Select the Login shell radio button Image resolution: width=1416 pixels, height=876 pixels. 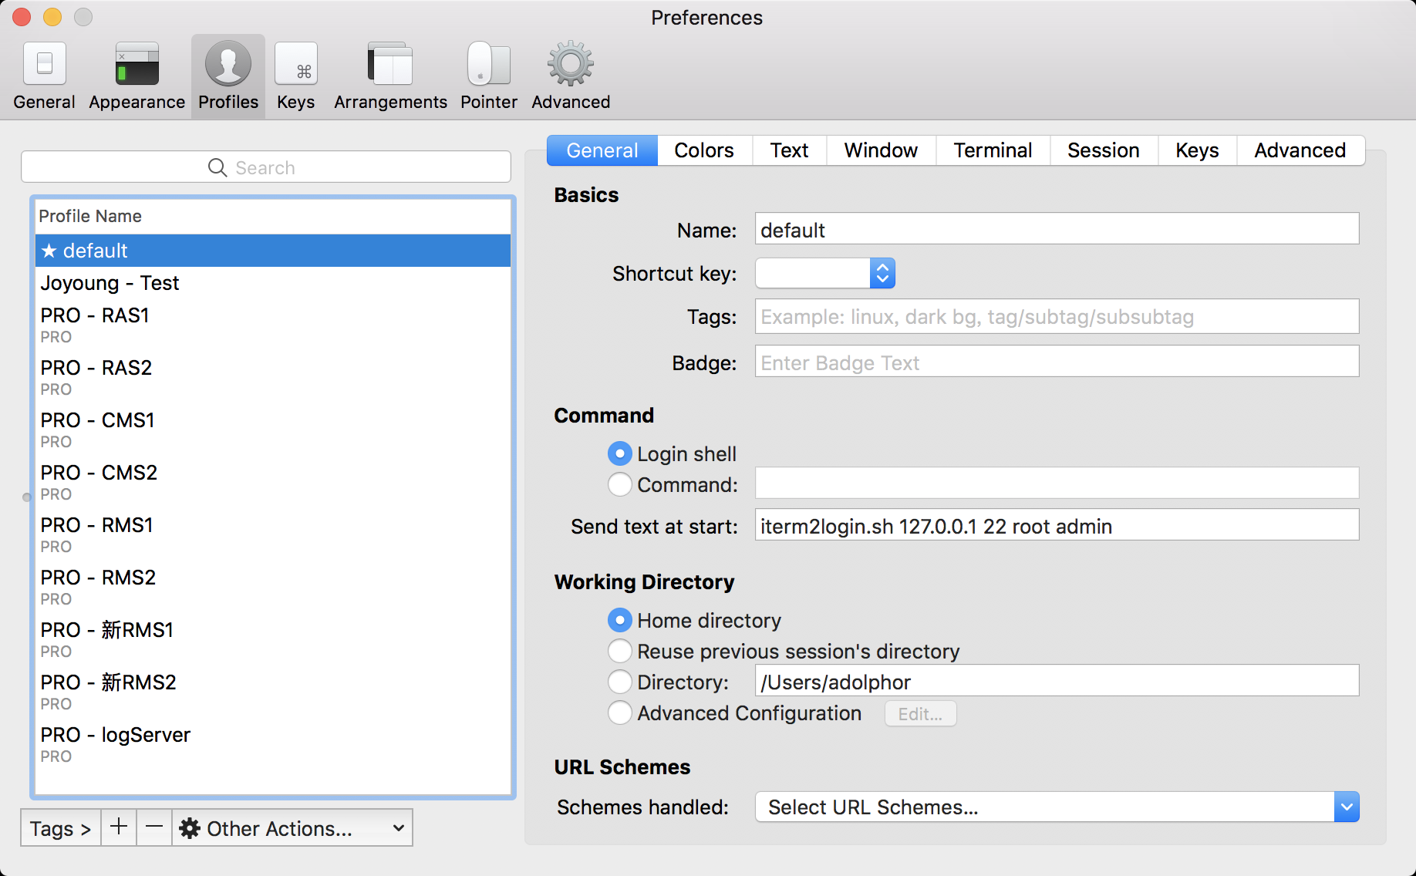tap(619, 453)
